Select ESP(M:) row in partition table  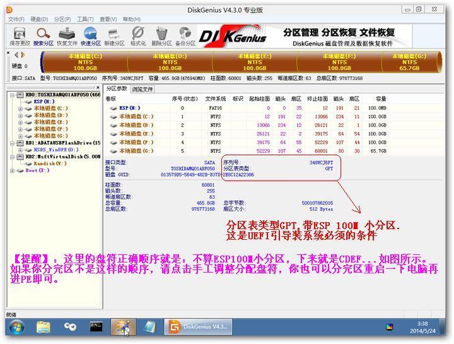click(245, 108)
